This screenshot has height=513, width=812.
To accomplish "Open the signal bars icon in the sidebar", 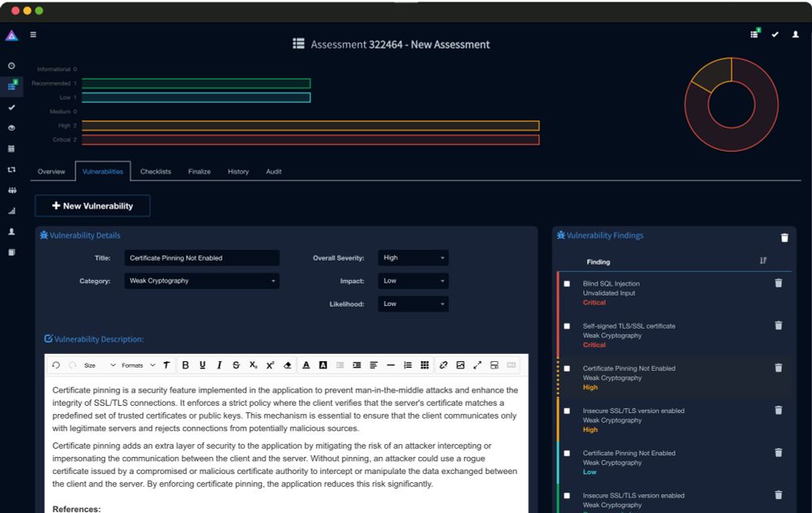I will [x=11, y=211].
